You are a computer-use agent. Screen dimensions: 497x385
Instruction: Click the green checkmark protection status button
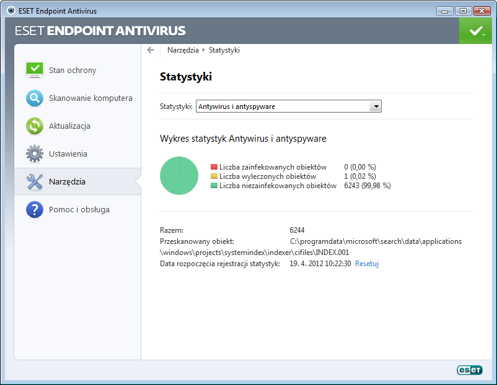476,31
